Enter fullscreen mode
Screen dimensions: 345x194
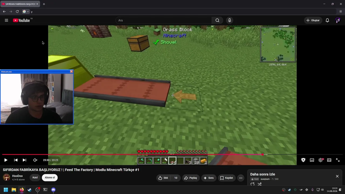338,160
